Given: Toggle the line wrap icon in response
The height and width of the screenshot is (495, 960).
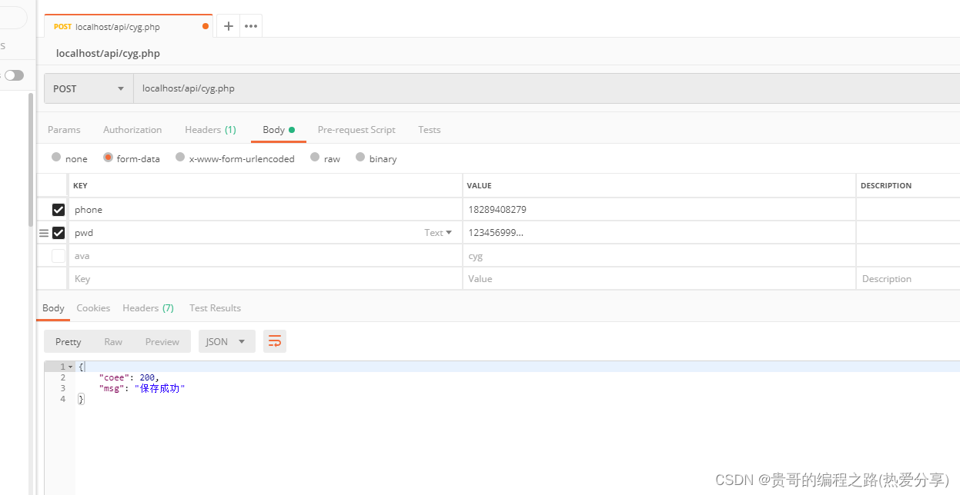Looking at the screenshot, I should tap(275, 341).
